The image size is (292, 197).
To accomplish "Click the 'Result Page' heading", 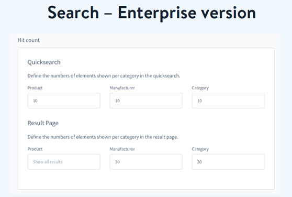I will (x=43, y=123).
